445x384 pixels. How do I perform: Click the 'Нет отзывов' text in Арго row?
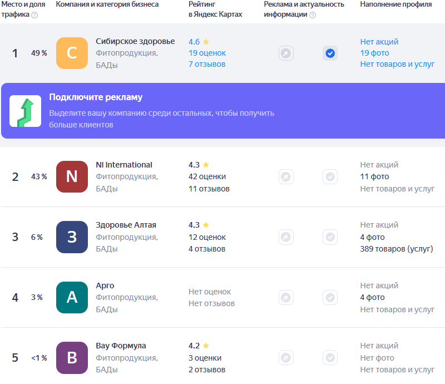[x=212, y=304]
